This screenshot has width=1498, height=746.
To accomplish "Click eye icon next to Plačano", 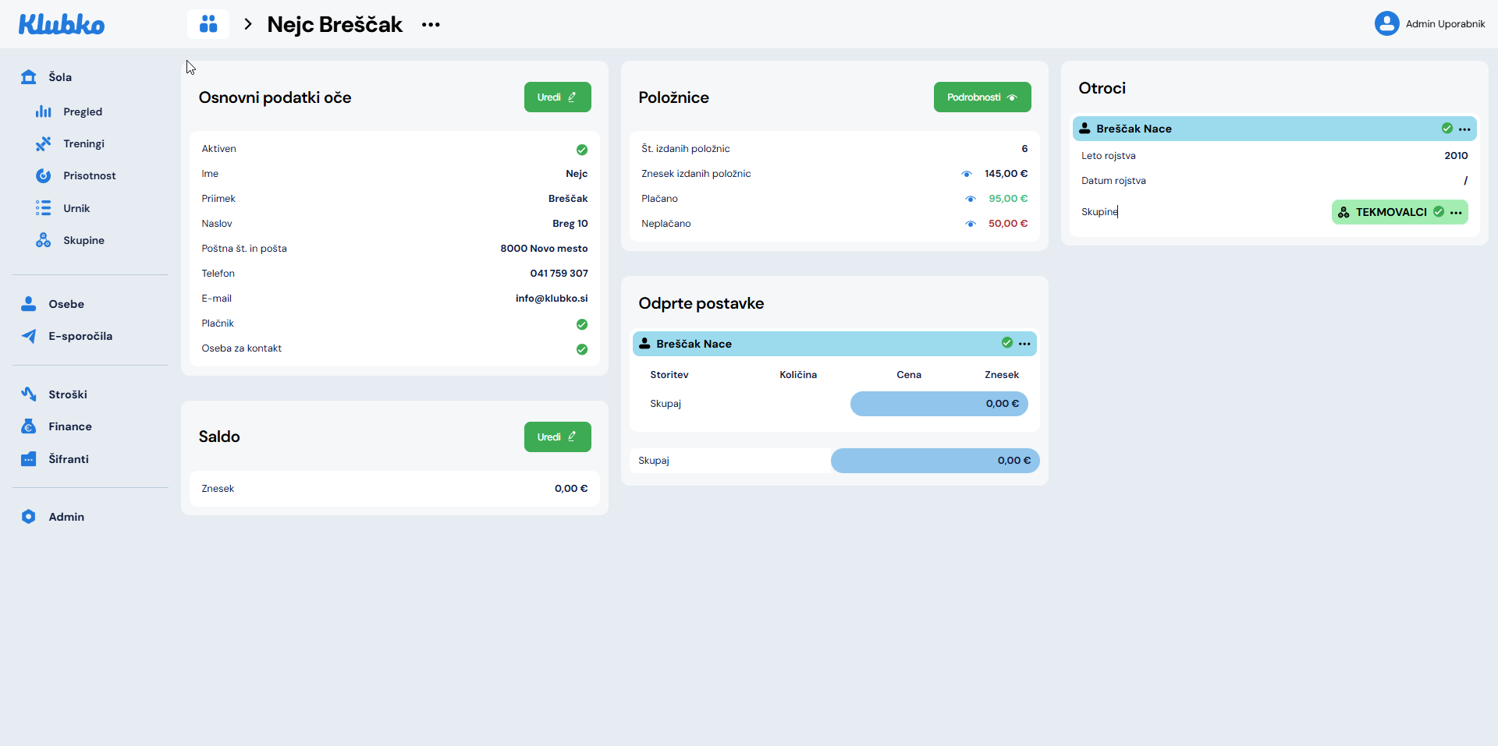I will click(x=971, y=199).
